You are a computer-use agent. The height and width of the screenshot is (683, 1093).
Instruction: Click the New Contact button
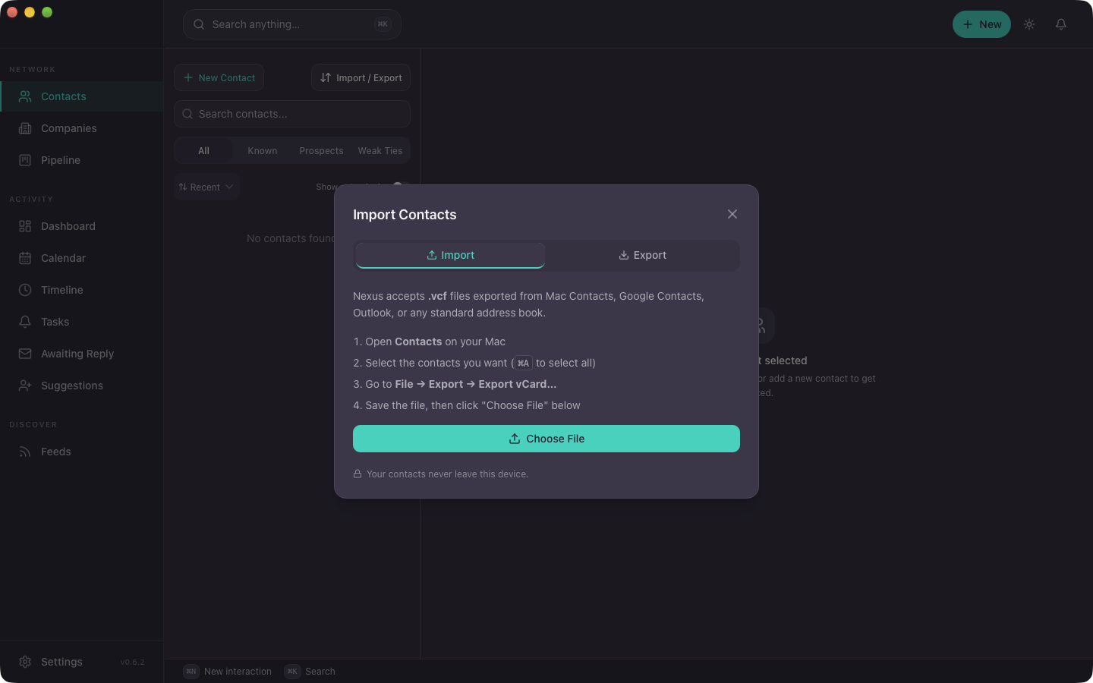[219, 77]
